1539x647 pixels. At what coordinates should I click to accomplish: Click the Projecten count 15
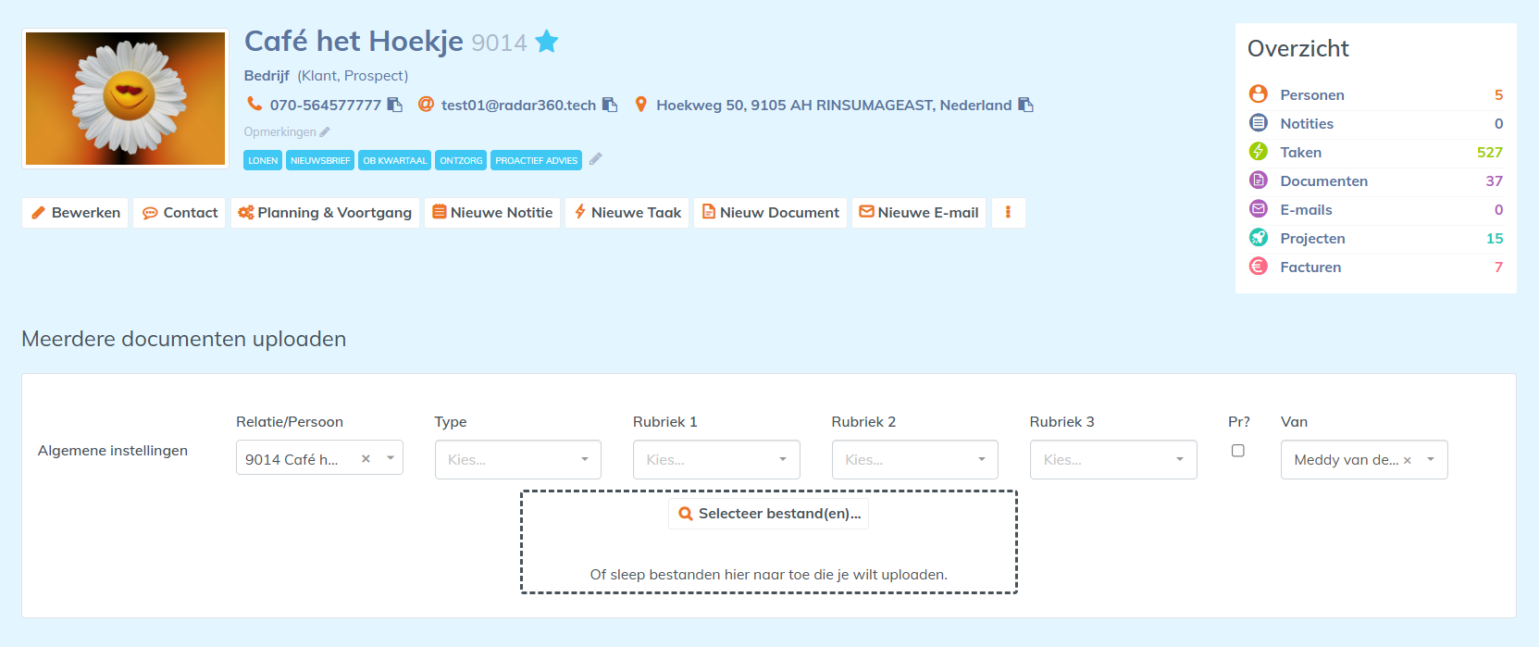coord(1495,238)
